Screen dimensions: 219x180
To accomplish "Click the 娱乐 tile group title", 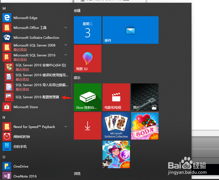I will point(77,78).
